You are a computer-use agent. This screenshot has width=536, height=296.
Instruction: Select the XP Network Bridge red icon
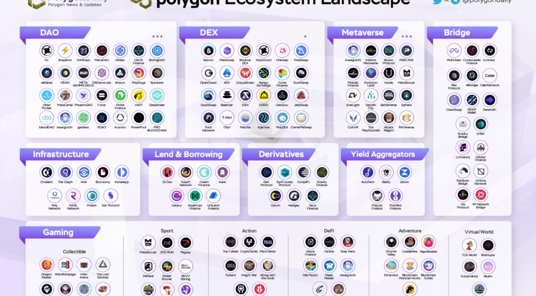click(481, 195)
